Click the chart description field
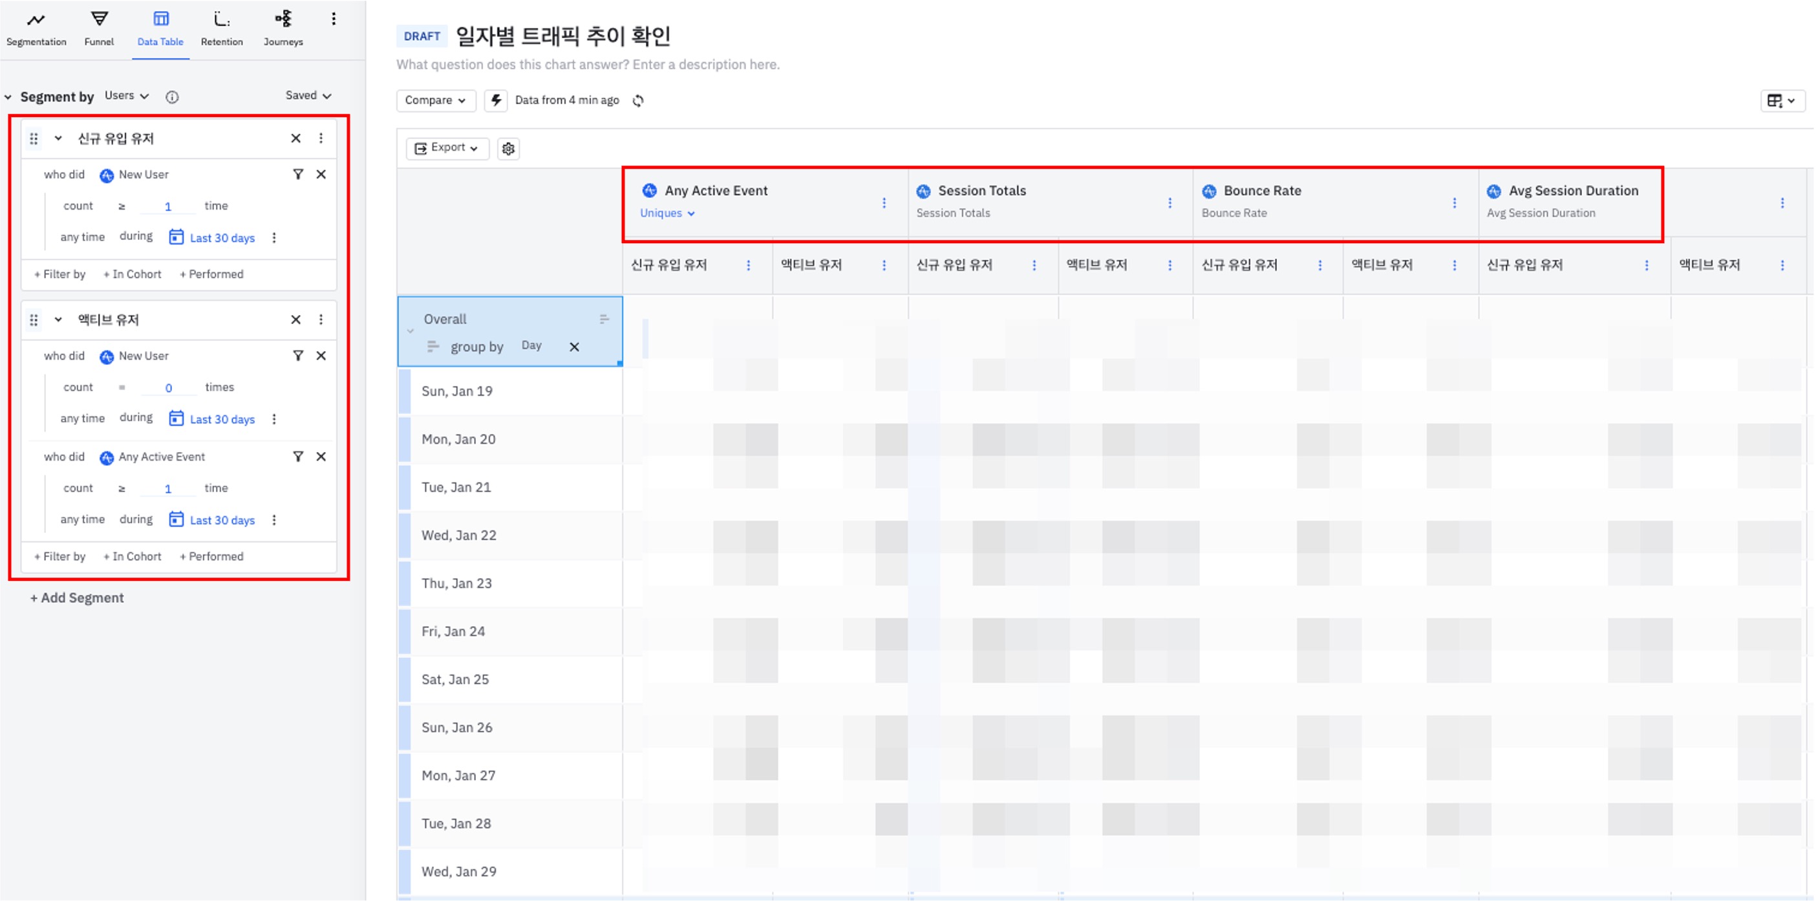 [x=587, y=64]
